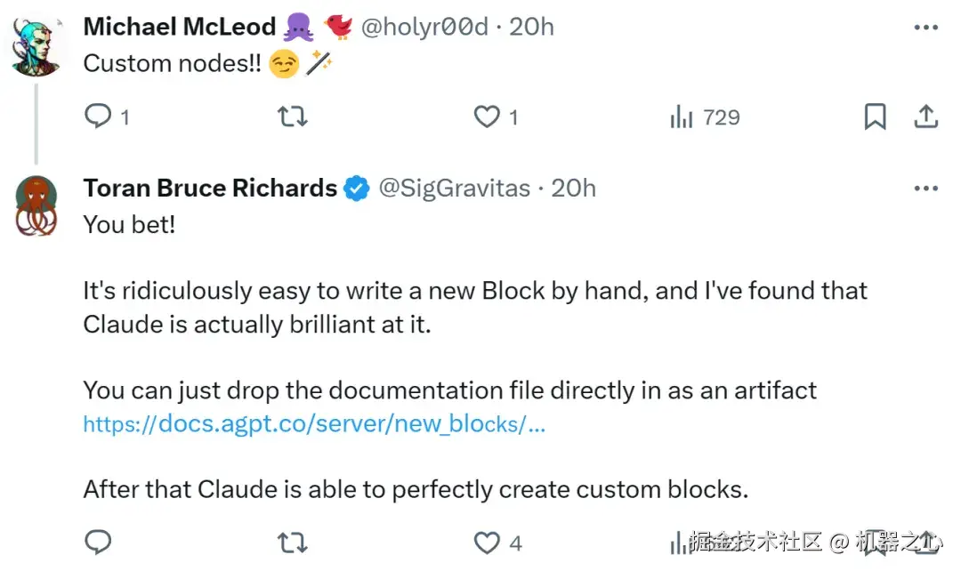961x571 pixels.
Task: Open Michael McLeod's profile via display name
Action: click(x=180, y=27)
